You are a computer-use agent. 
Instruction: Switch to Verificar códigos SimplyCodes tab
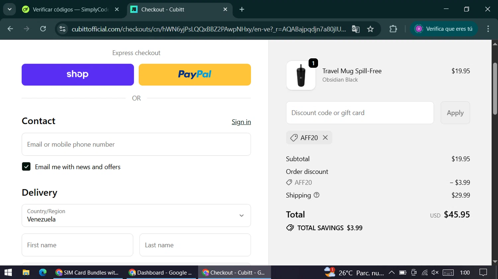pyautogui.click(x=70, y=9)
